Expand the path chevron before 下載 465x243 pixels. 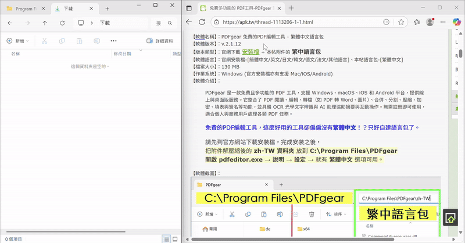click(x=91, y=23)
